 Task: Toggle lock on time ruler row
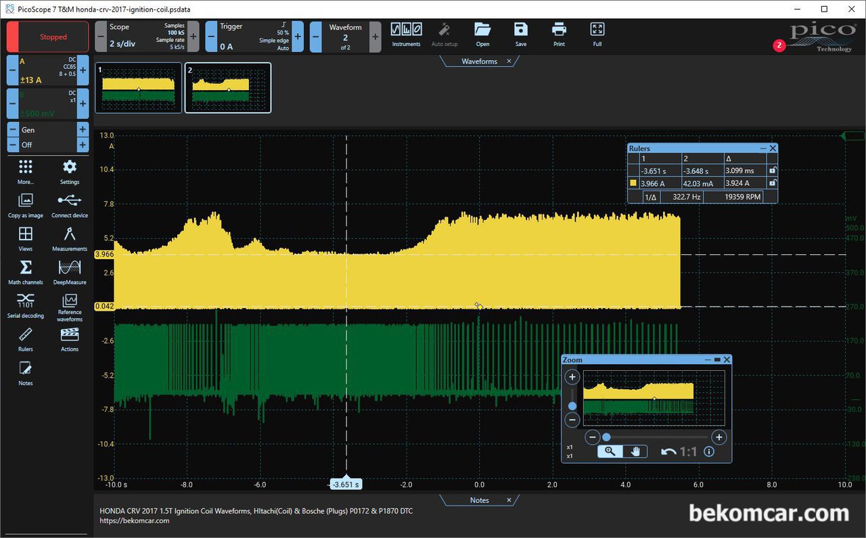[773, 171]
